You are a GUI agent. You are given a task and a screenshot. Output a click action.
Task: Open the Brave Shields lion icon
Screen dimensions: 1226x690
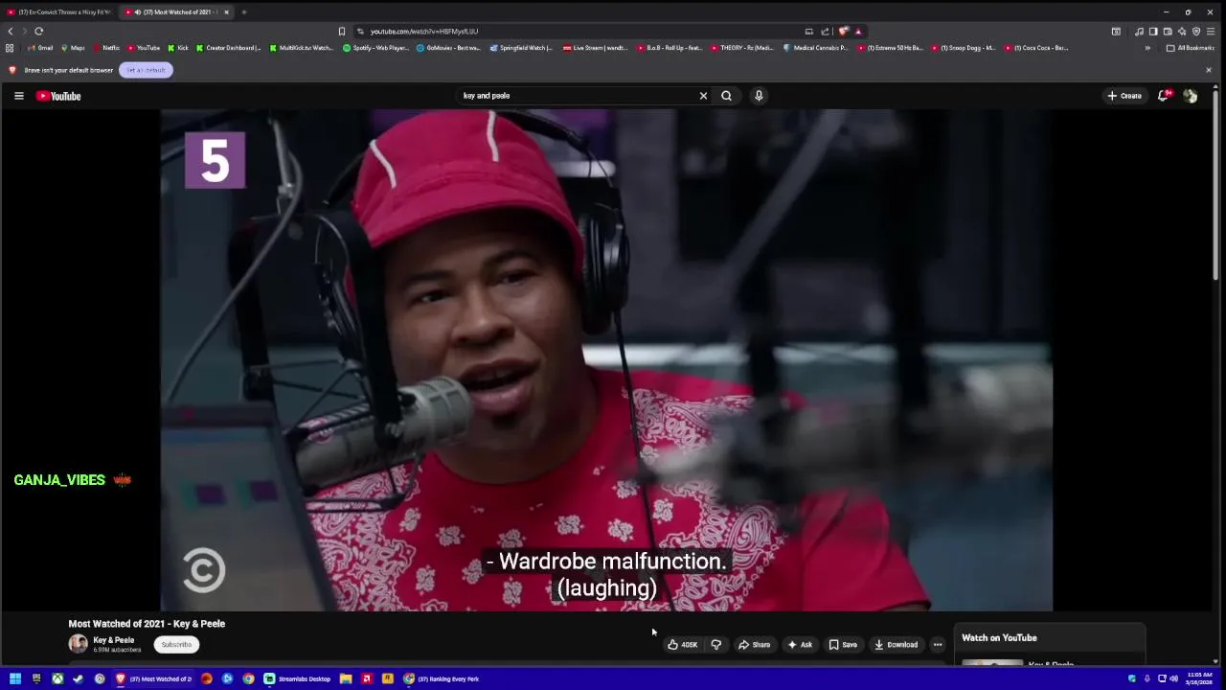pyautogui.click(x=844, y=32)
